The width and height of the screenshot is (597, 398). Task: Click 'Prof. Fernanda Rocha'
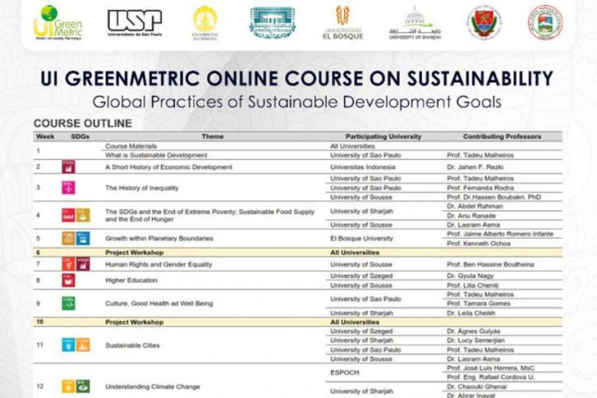[x=481, y=188]
